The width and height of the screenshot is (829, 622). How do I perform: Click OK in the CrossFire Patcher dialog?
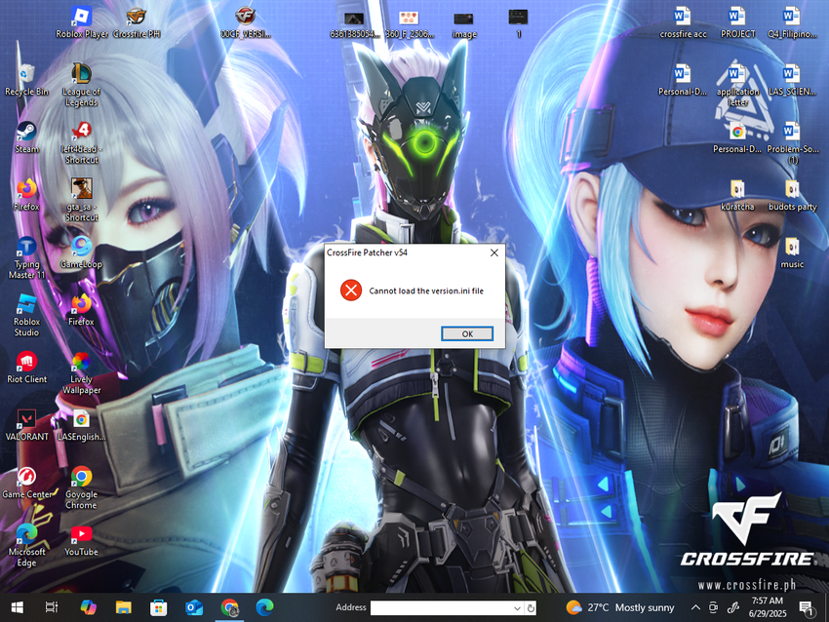(x=467, y=333)
